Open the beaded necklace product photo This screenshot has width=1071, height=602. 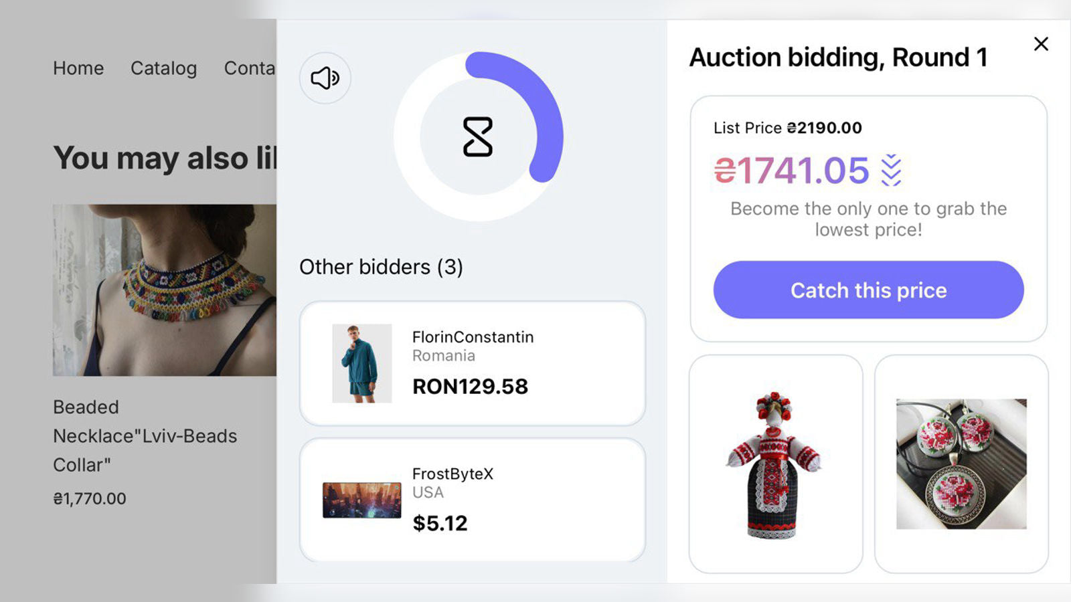(165, 290)
